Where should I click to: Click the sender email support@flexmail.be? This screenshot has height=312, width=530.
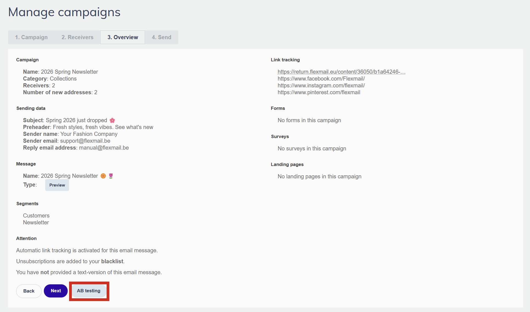[85, 141]
